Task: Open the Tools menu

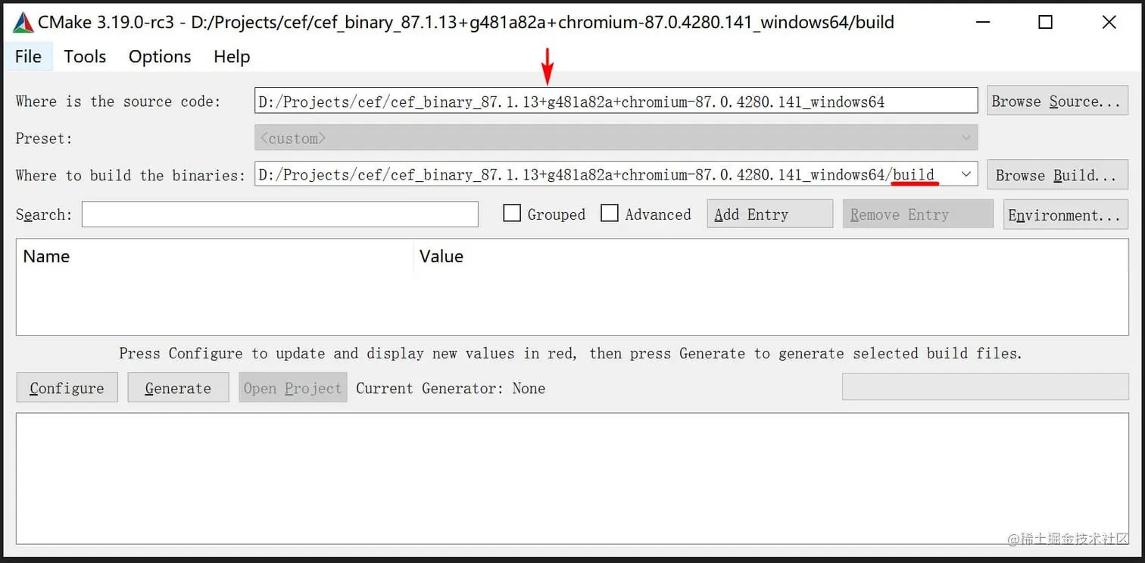Action: [84, 56]
